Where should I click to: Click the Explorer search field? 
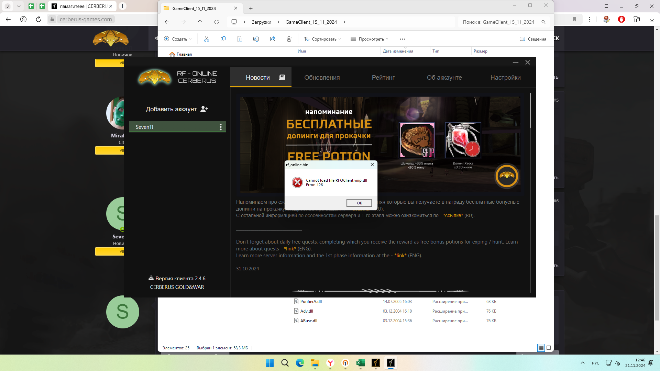point(498,22)
